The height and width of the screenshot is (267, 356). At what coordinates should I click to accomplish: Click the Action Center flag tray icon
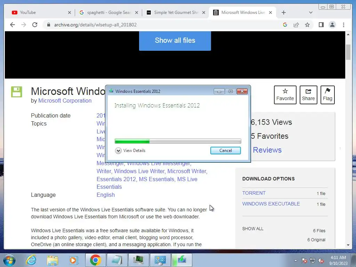click(x=304, y=260)
